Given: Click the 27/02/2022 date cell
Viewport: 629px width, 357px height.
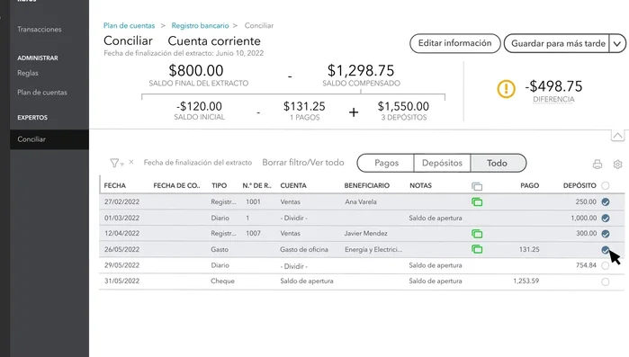Looking at the screenshot, I should (x=122, y=201).
